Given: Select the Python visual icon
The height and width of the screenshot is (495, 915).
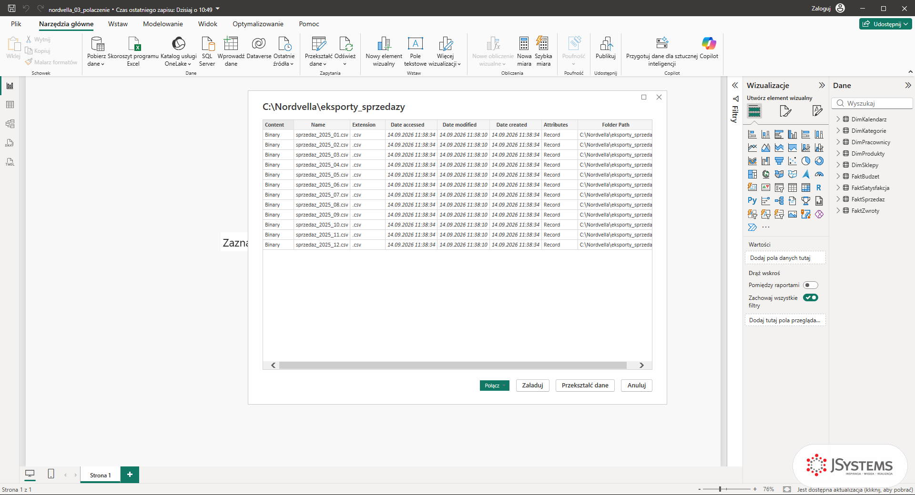Looking at the screenshot, I should coord(752,201).
